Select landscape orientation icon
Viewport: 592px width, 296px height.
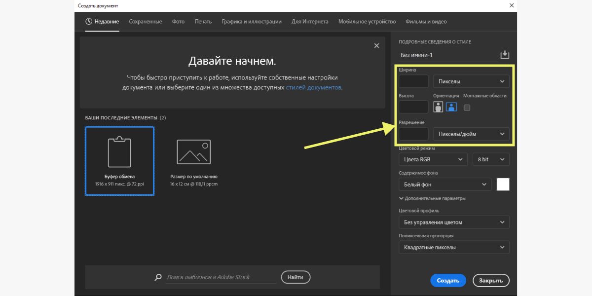tap(451, 107)
